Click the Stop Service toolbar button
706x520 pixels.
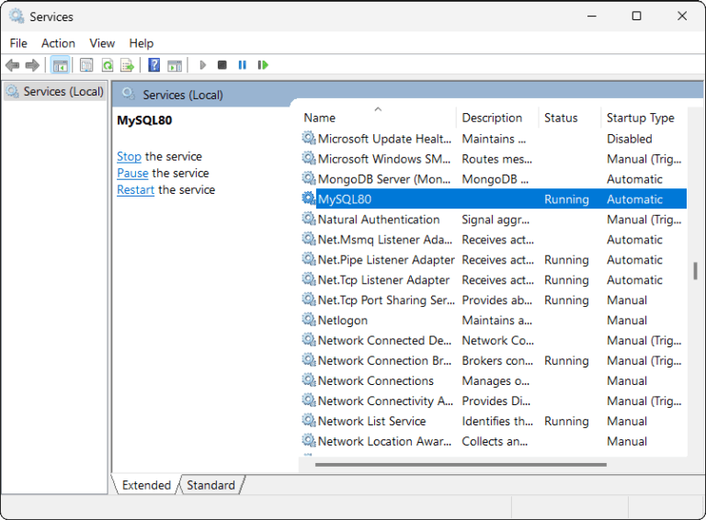pyautogui.click(x=222, y=65)
